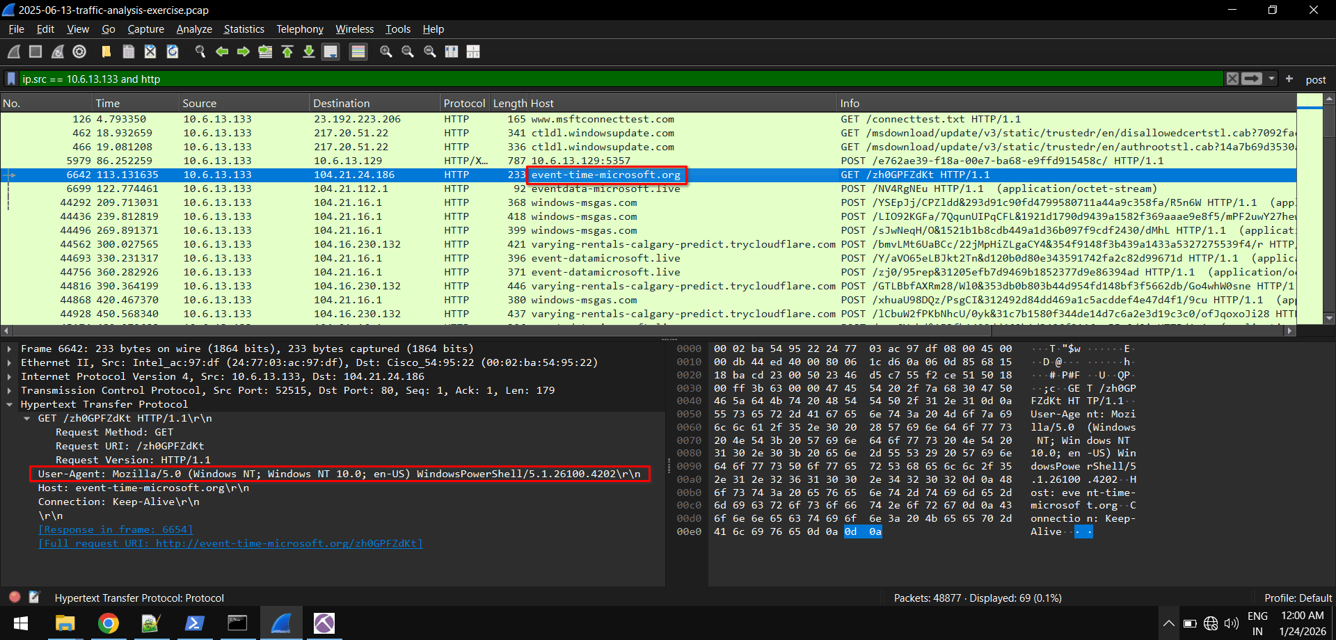This screenshot has height=640, width=1336.
Task: Open the display filter history dropdown
Action: click(1271, 79)
